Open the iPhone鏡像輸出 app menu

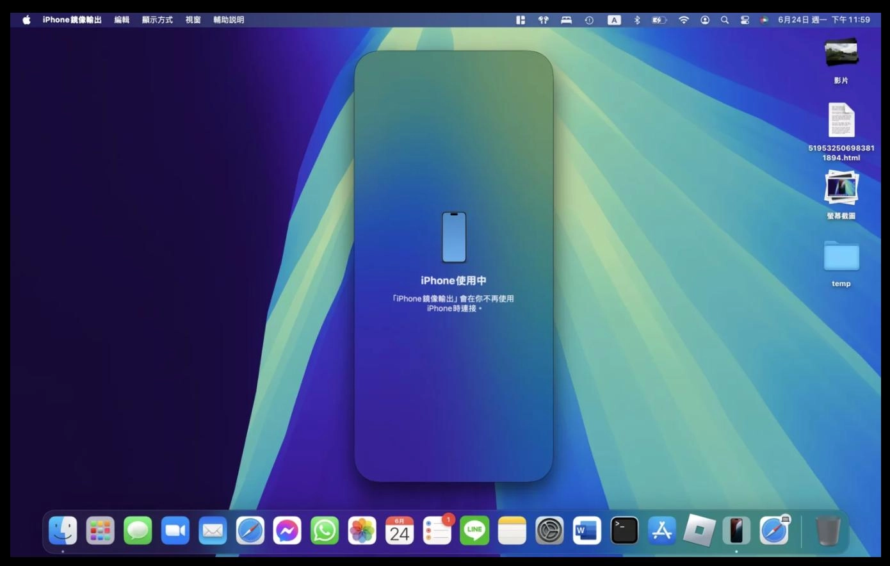pyautogui.click(x=72, y=20)
